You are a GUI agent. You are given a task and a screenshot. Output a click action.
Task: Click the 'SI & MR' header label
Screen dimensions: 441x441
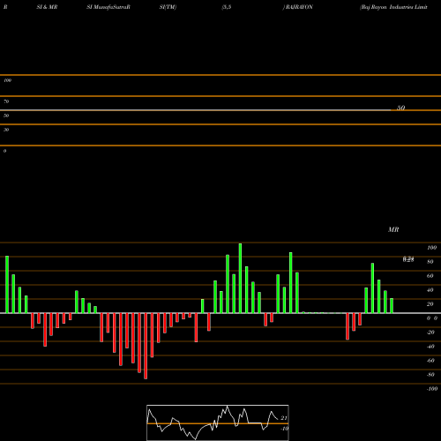coord(47,7)
